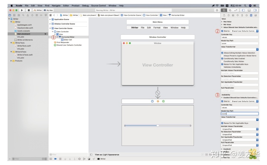This screenshot has height=165, width=267.
Task: Open the Navigate menu
Action: point(56,6)
